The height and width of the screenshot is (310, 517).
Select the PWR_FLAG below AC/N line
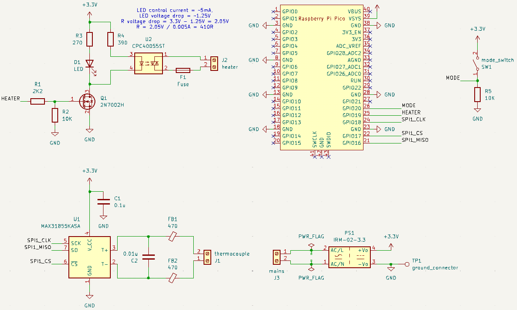click(311, 270)
